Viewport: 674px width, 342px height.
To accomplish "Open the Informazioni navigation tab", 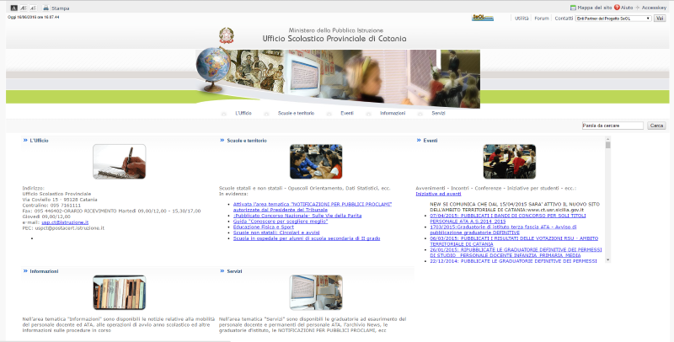I will pos(393,114).
